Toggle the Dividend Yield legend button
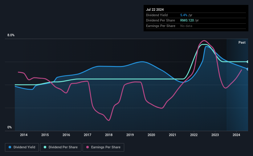 22,147
